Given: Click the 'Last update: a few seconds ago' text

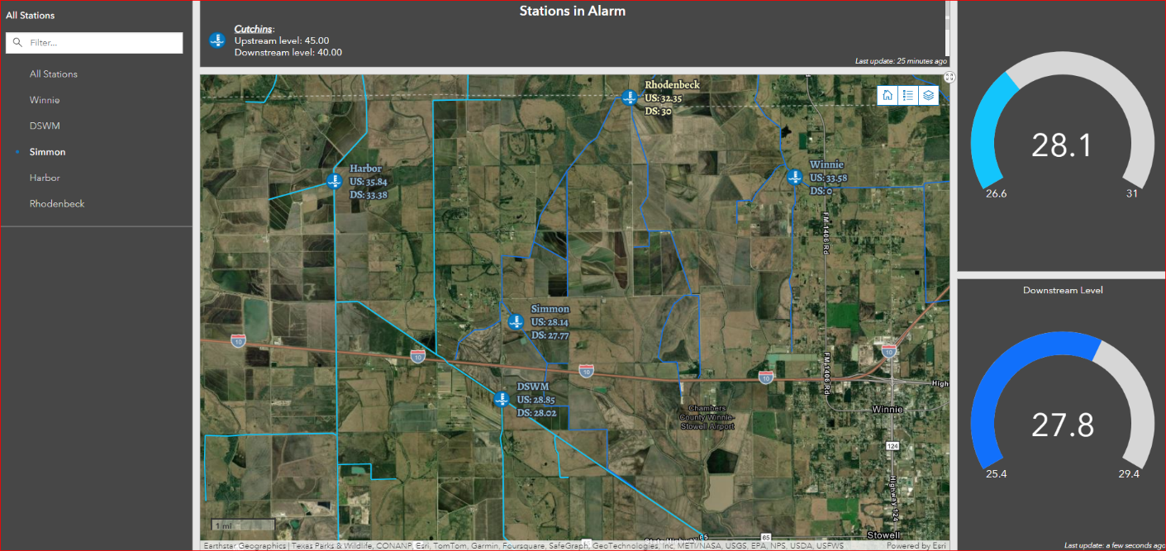Looking at the screenshot, I should click(x=1114, y=546).
